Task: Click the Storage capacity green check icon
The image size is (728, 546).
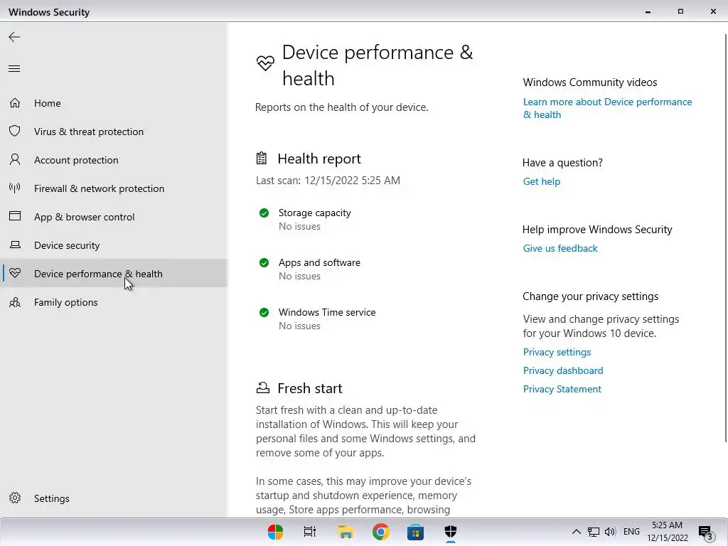Action: 264,213
